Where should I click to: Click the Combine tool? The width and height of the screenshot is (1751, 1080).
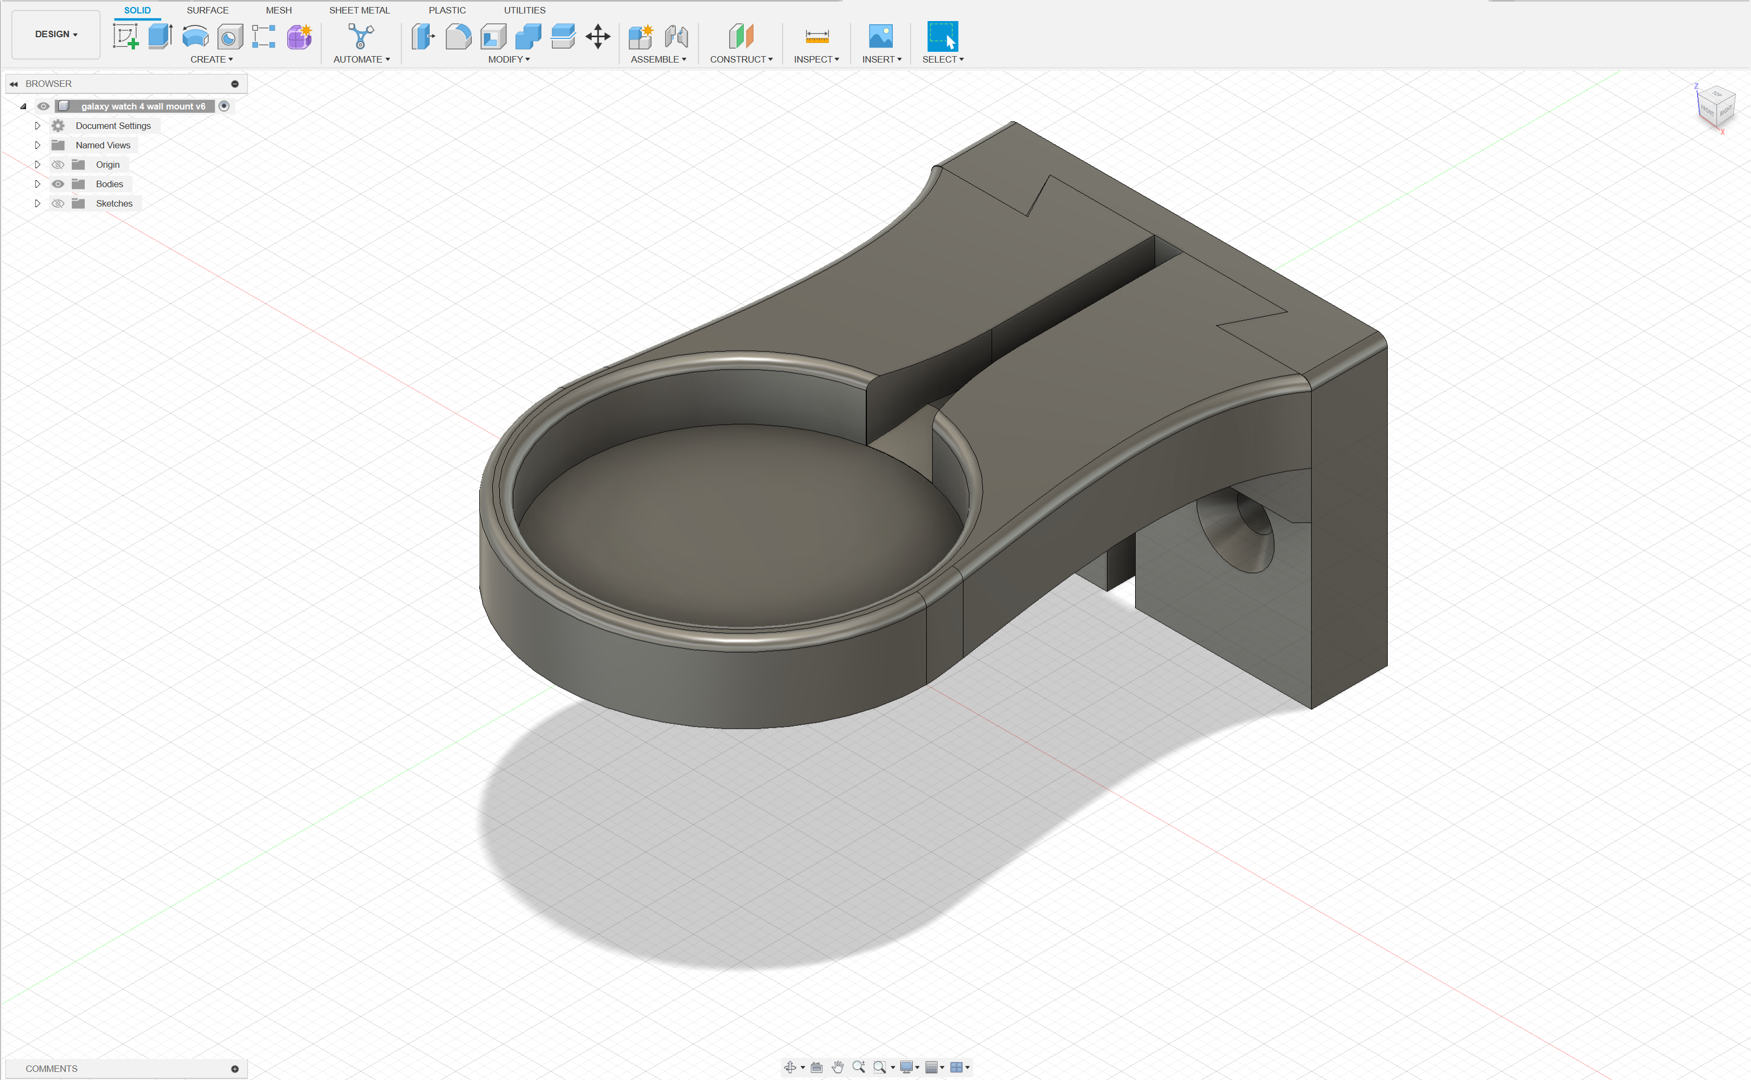[x=528, y=36]
